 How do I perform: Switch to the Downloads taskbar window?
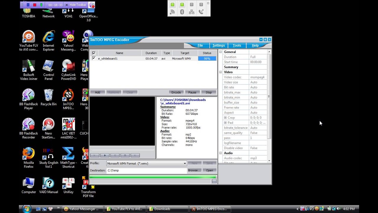point(167,209)
